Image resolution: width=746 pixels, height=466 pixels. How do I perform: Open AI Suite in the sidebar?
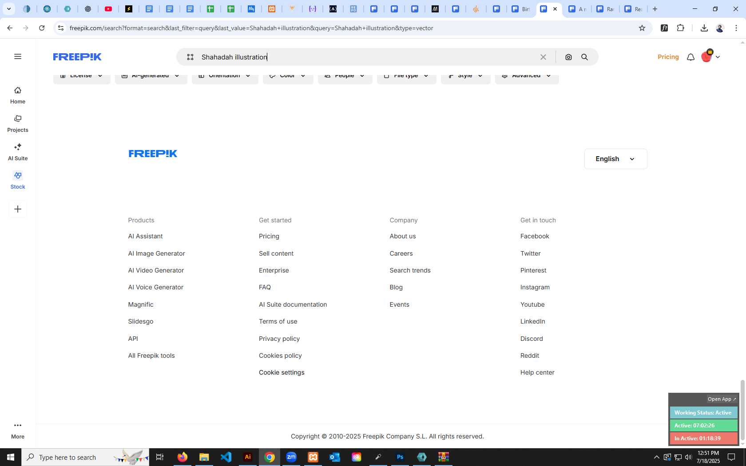click(18, 152)
